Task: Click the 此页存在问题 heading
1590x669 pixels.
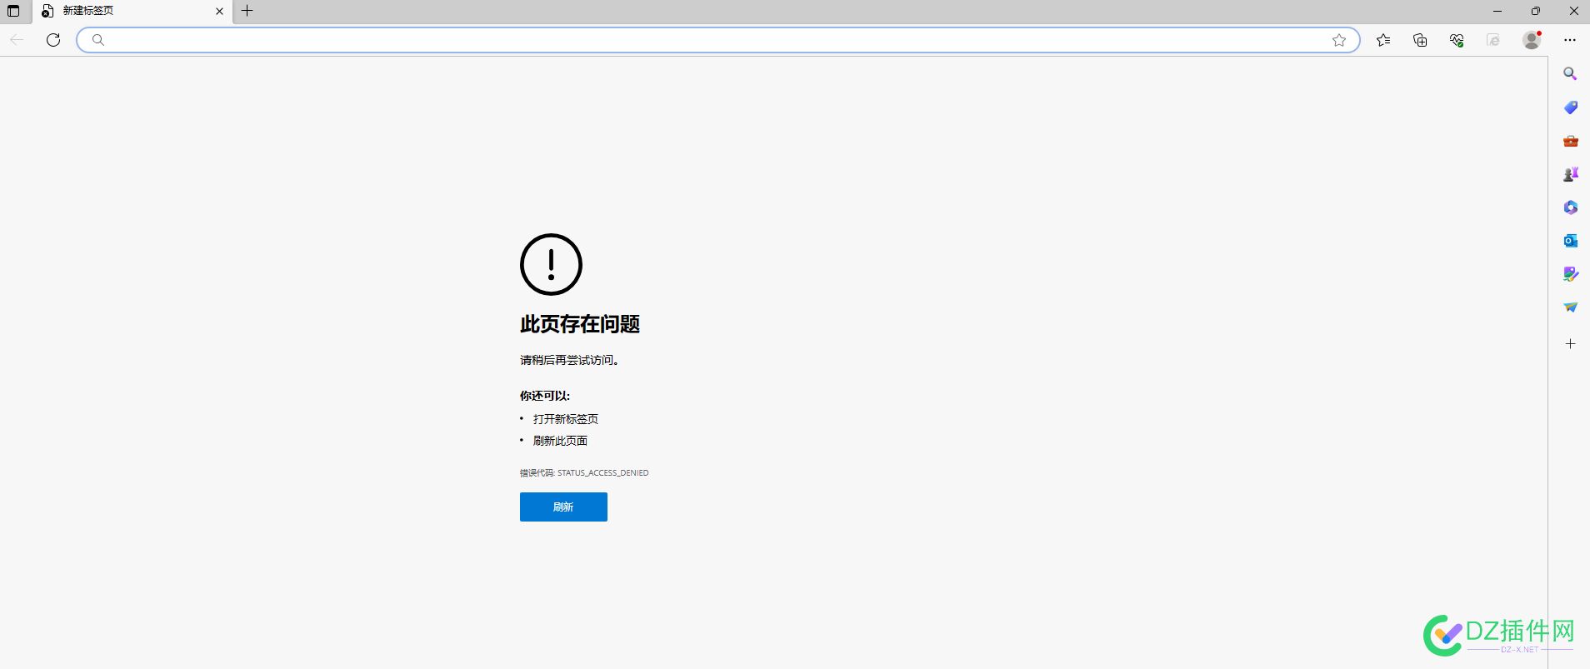Action: tap(580, 324)
